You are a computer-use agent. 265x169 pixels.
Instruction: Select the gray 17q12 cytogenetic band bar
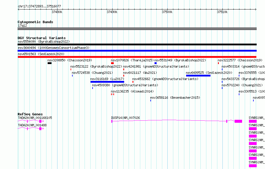click(137, 29)
